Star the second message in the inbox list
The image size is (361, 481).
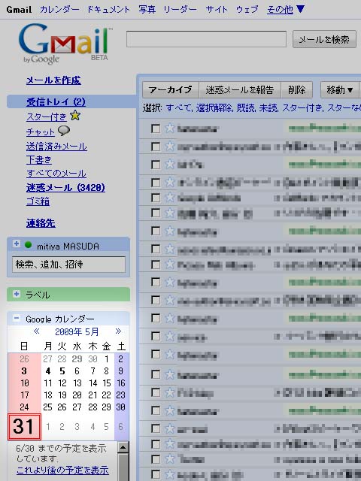(x=169, y=147)
